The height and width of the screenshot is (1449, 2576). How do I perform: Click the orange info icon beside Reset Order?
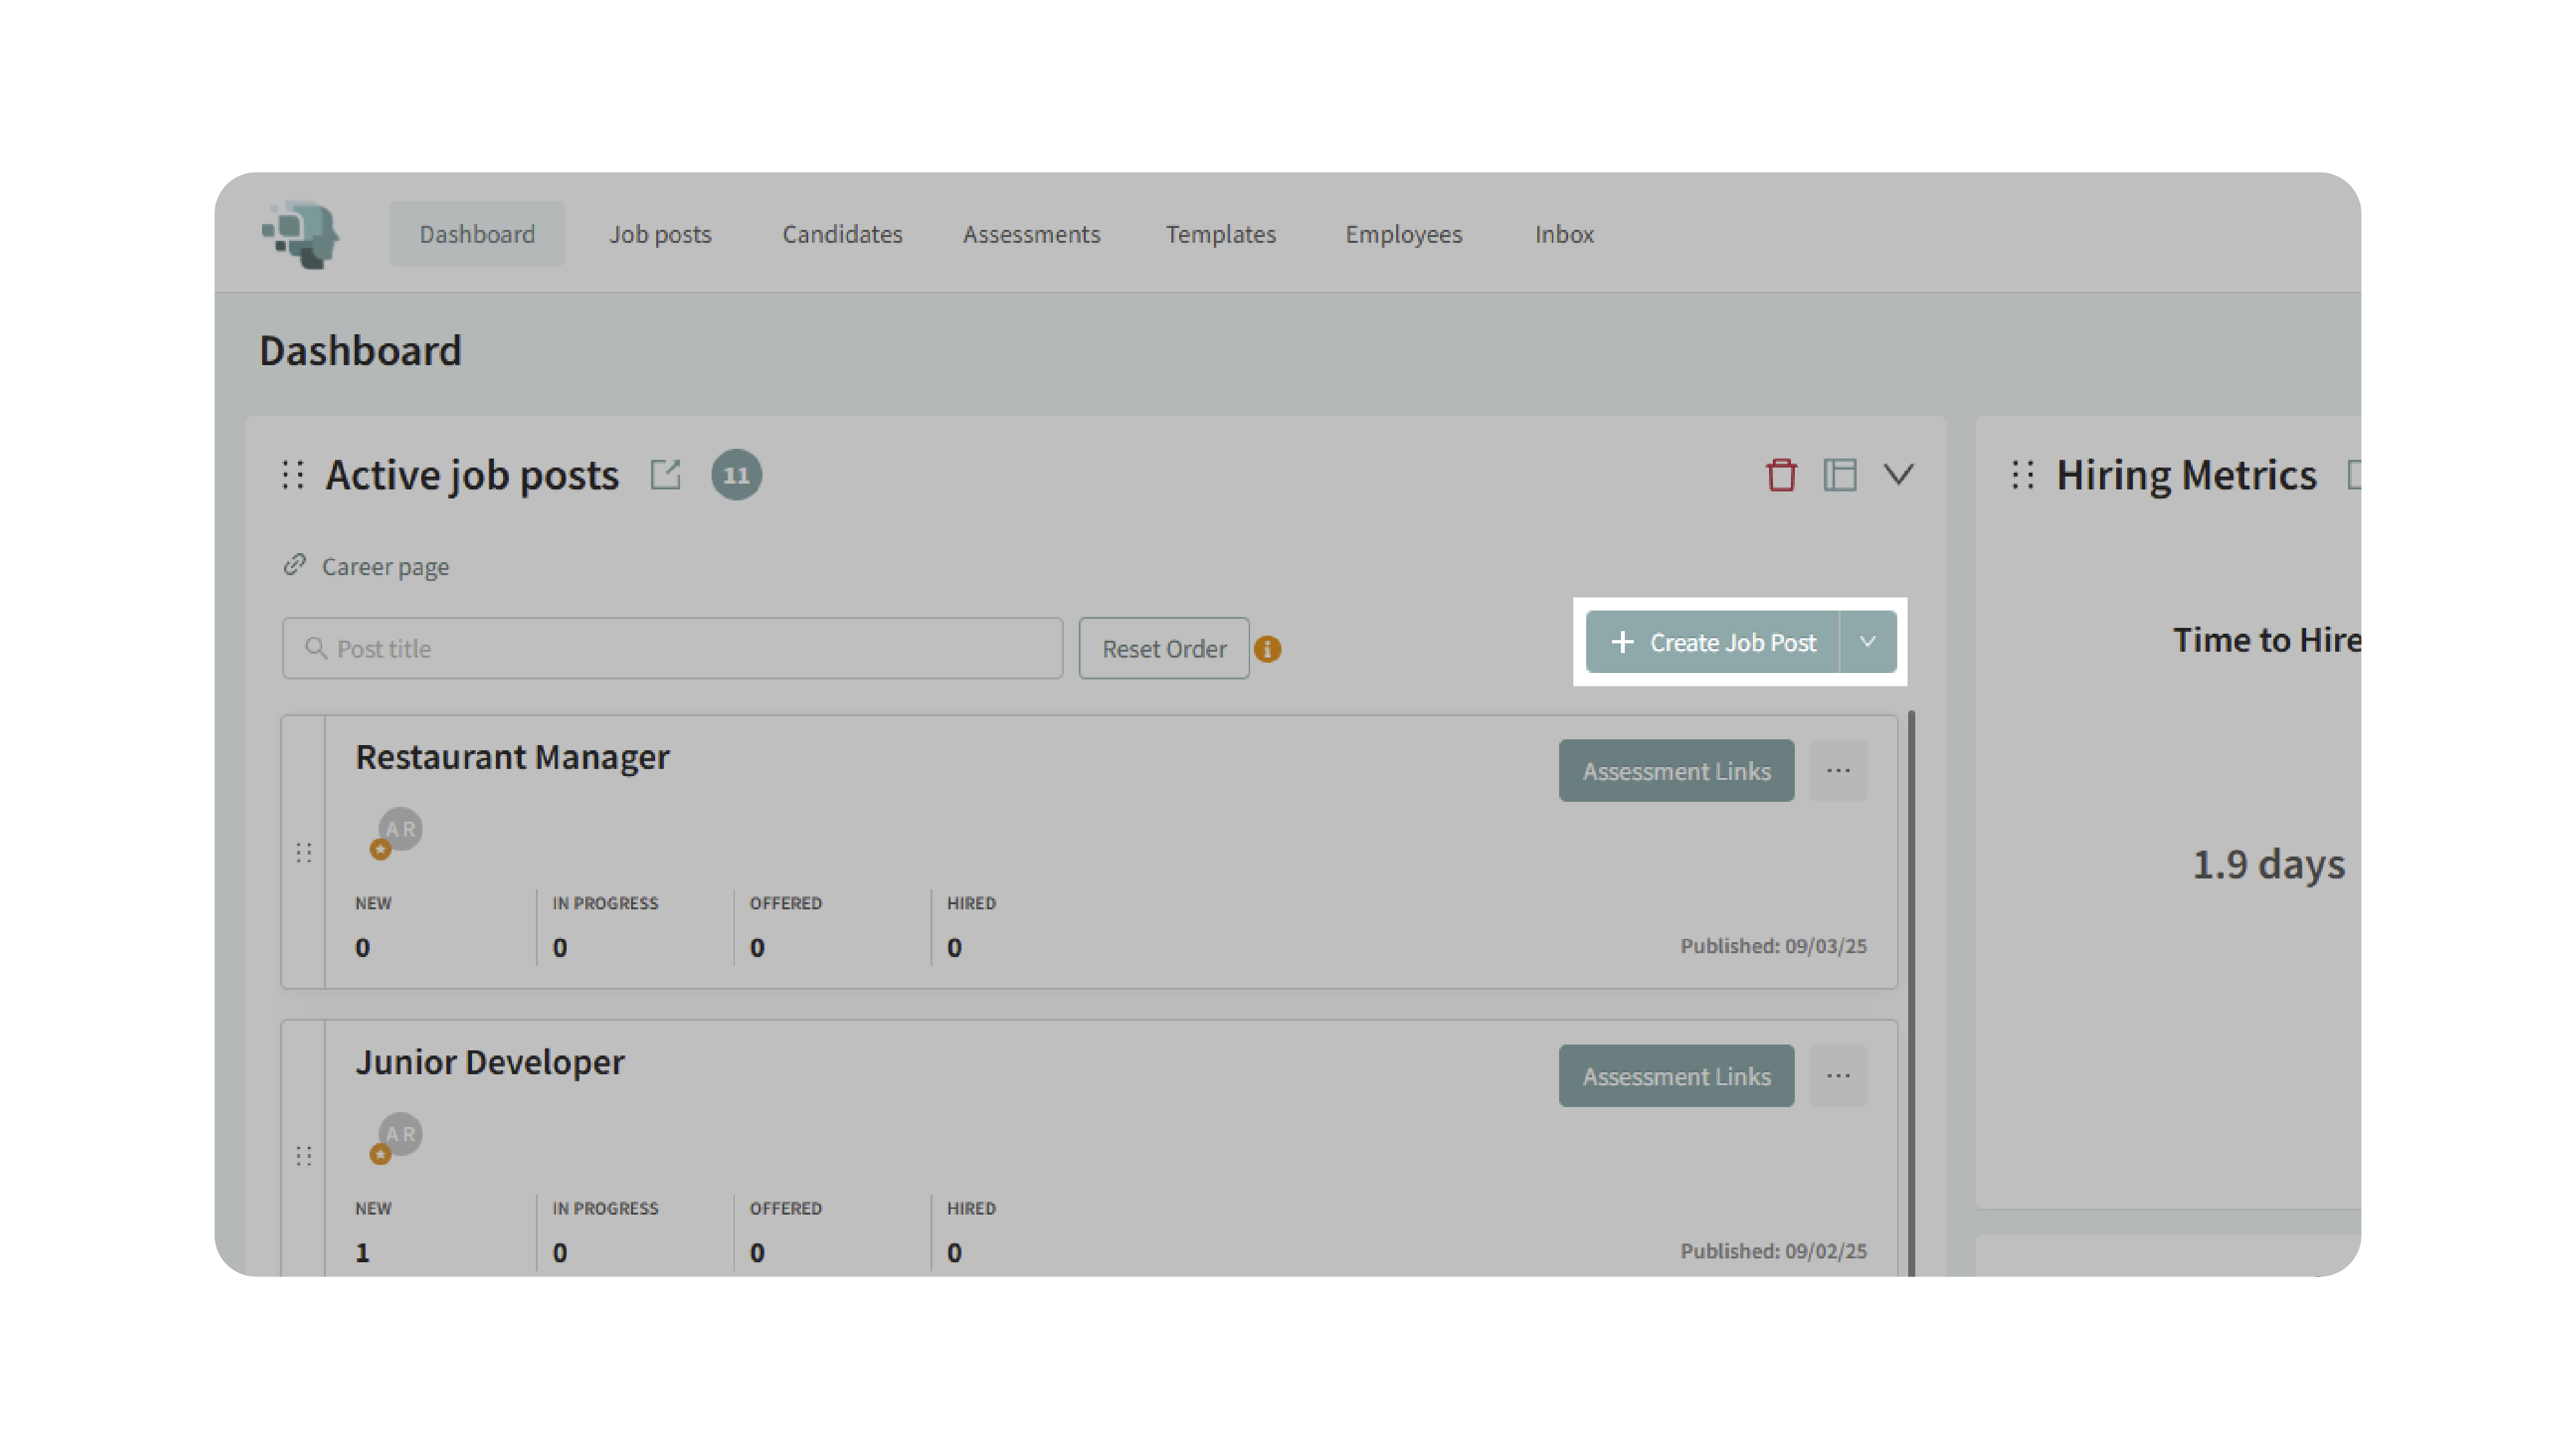point(1268,649)
